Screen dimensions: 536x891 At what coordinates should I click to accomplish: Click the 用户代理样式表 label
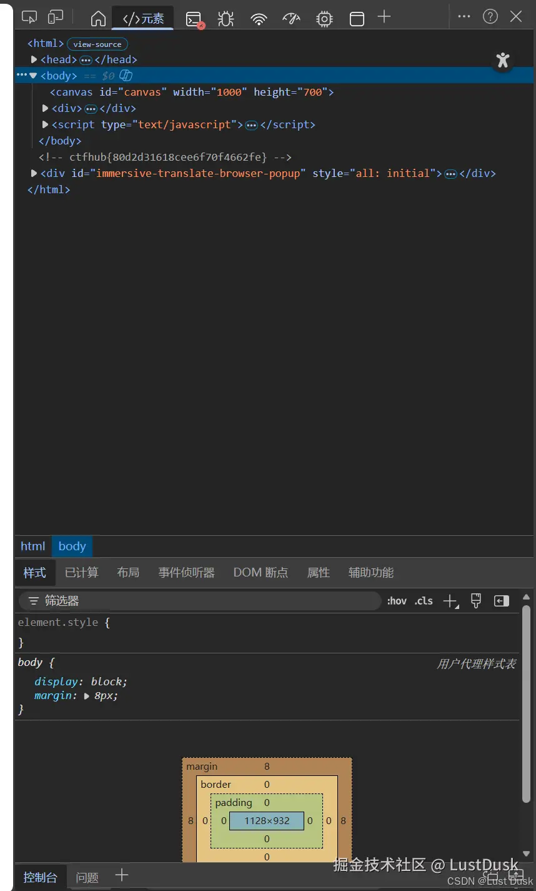[476, 664]
